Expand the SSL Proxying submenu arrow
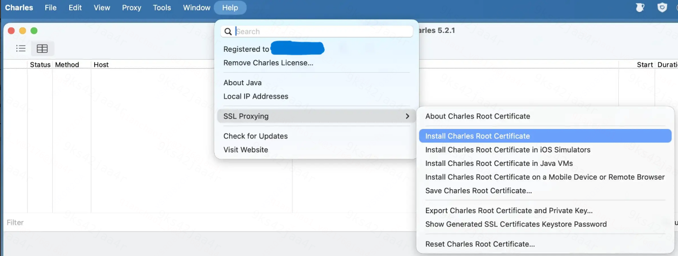Viewport: 678px width, 256px height. coord(407,116)
